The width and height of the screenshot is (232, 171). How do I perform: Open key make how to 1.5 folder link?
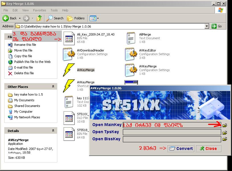tap(29, 94)
